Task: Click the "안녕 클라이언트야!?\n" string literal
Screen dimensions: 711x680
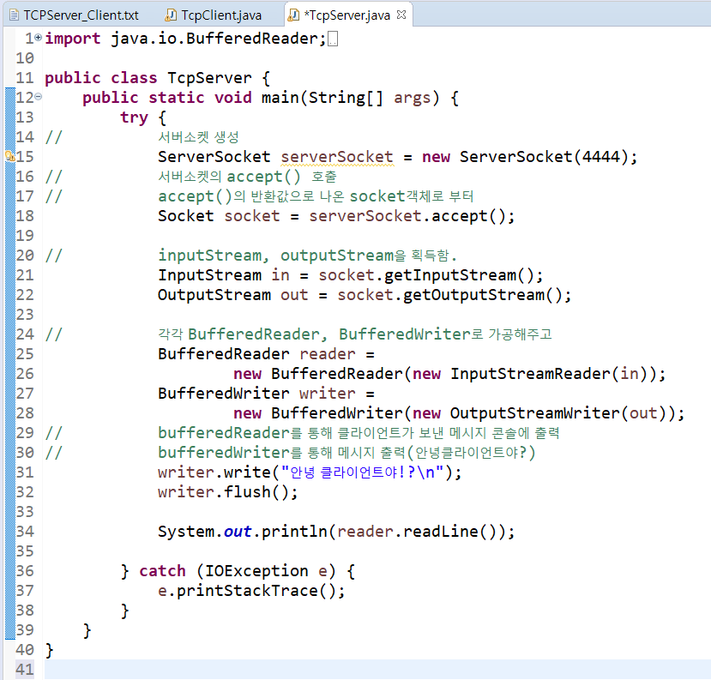Action: pyautogui.click(x=362, y=472)
